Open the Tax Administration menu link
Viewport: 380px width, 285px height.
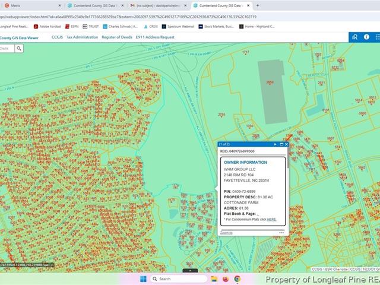[x=82, y=37]
